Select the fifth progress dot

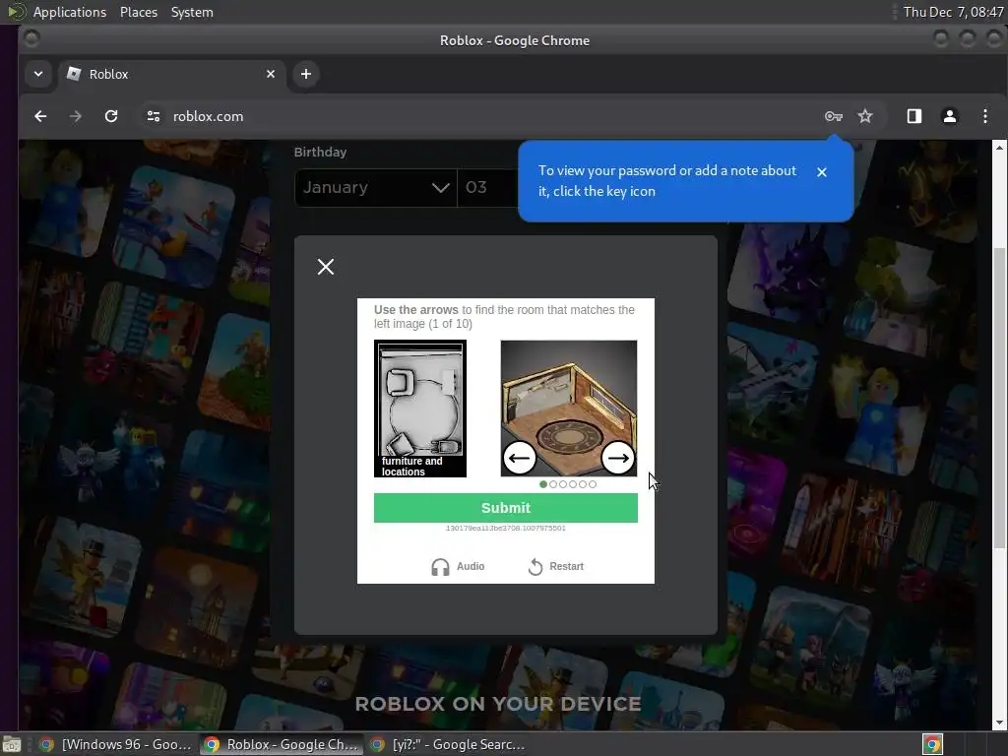(x=583, y=484)
